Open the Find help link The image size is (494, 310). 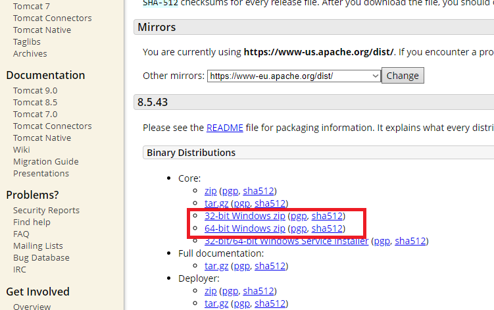[32, 222]
